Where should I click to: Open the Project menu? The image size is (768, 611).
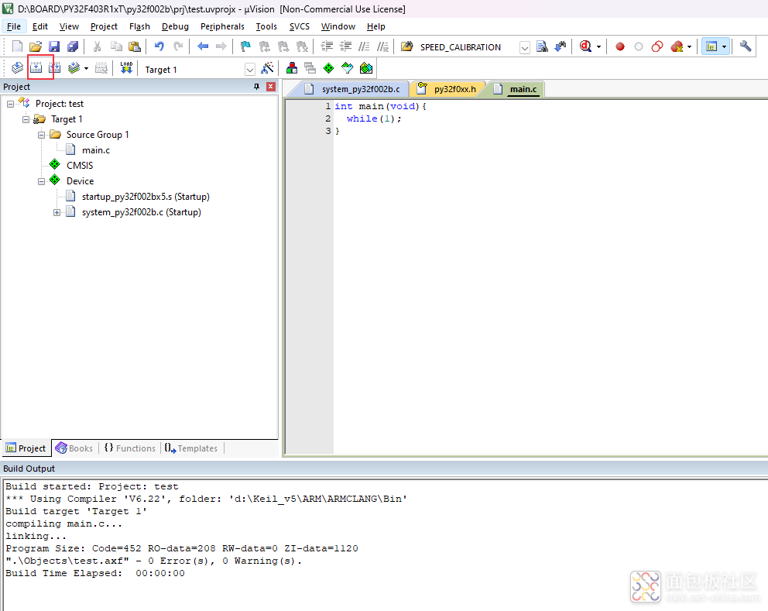coord(104,26)
